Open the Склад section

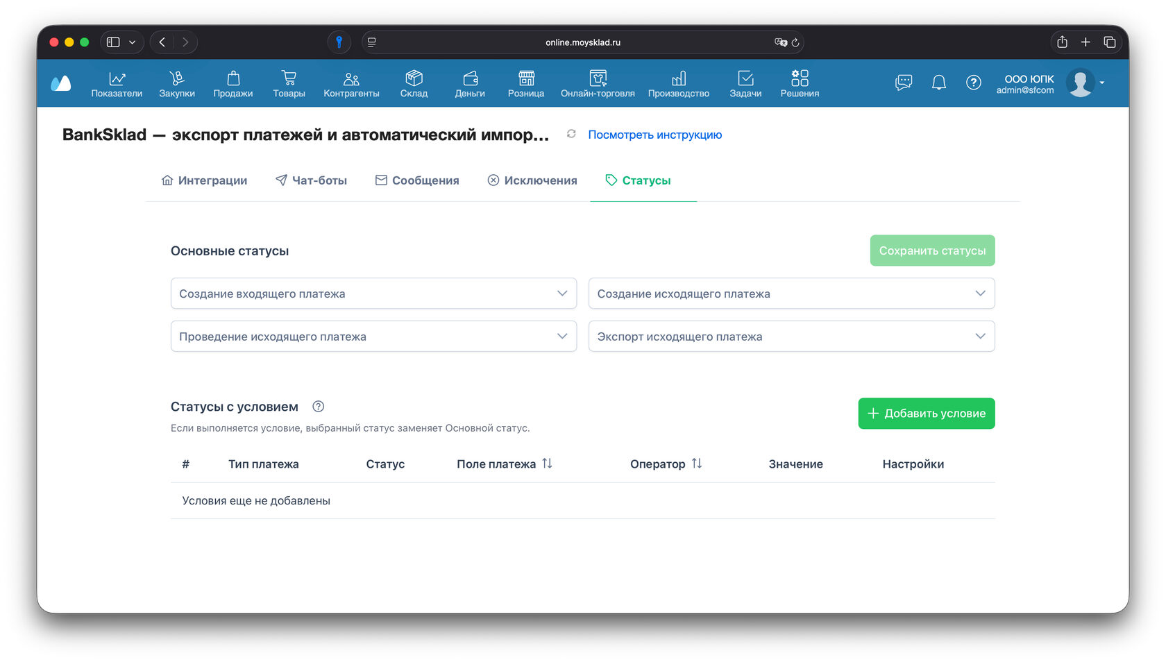point(414,83)
